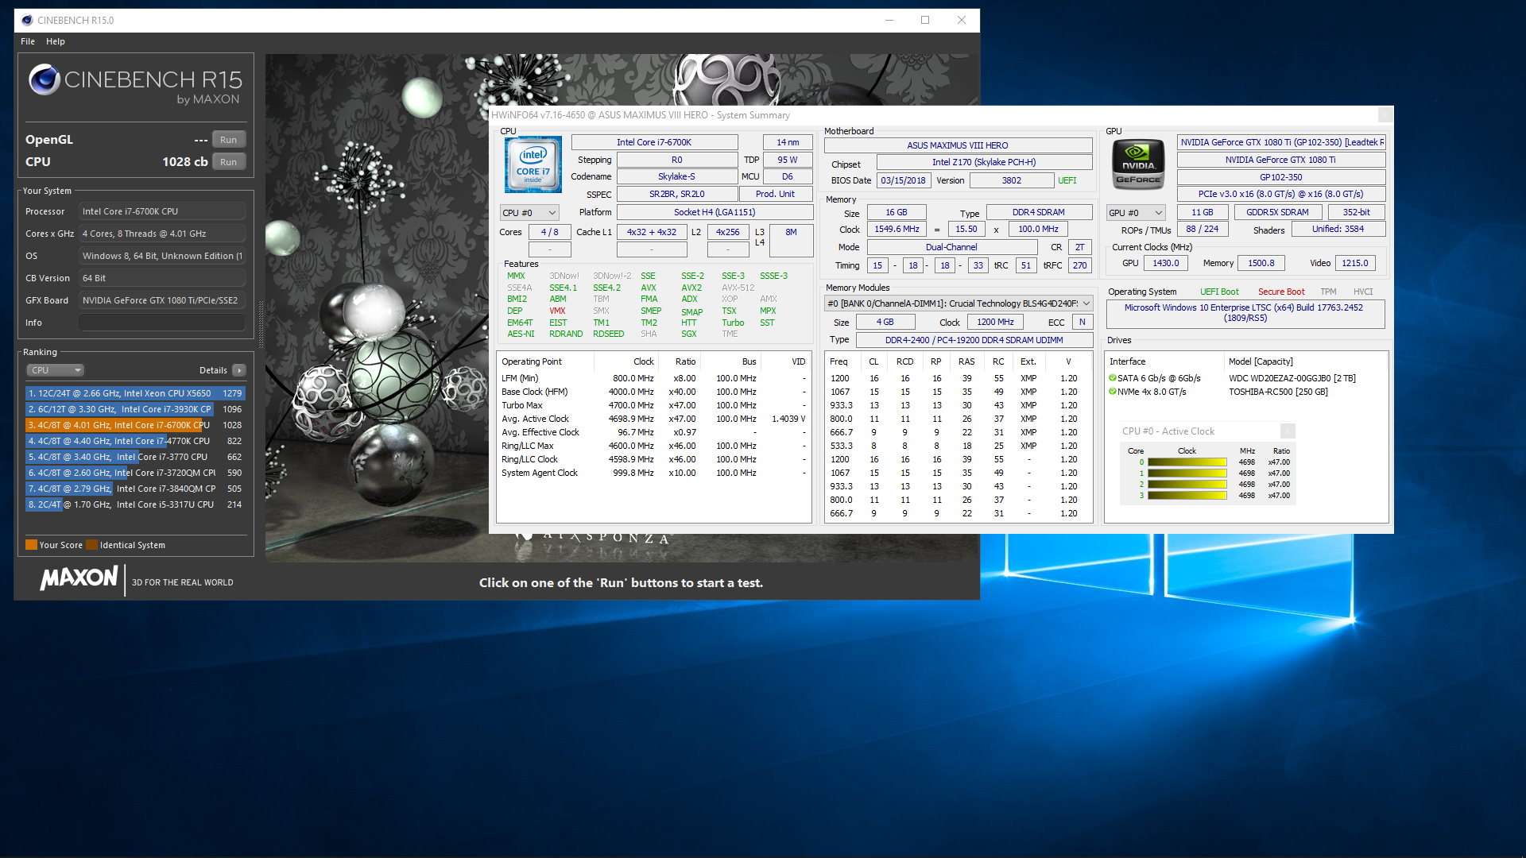Viewport: 1526px width, 858px height.
Task: Click the Prod. Unit field
Action: [x=775, y=194]
